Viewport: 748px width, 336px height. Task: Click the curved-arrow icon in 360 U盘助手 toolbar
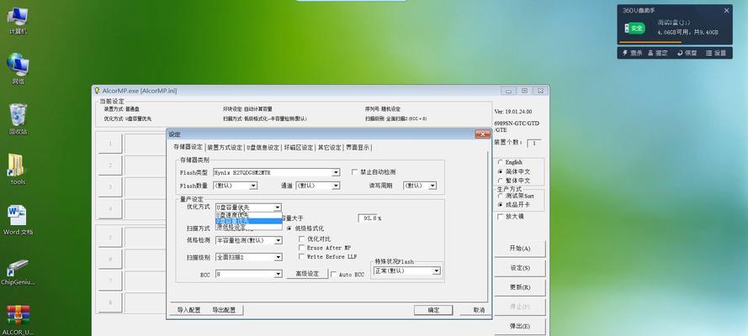680,53
